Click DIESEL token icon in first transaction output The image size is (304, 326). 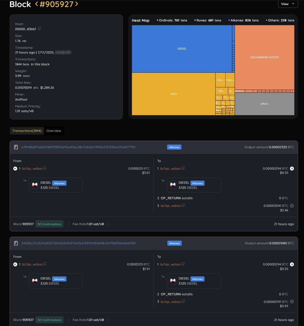[x=173, y=185]
